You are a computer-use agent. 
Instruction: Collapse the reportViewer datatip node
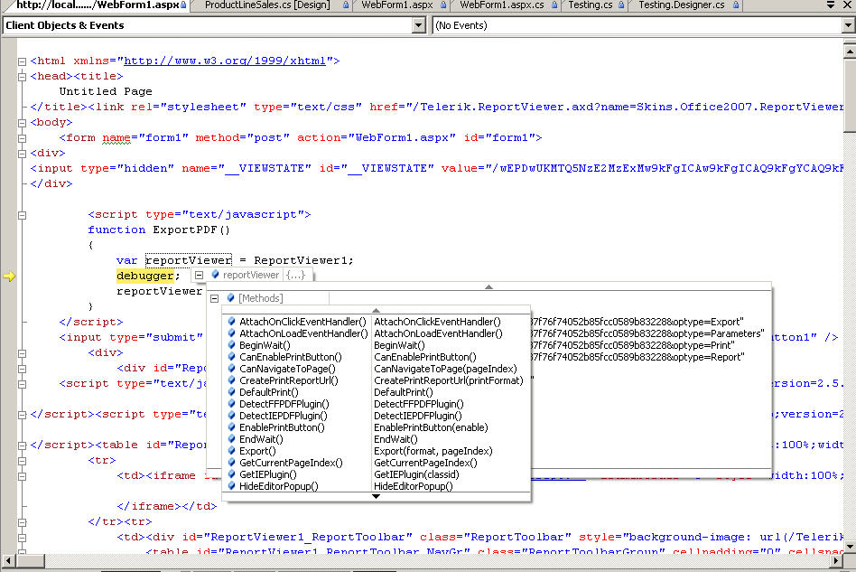200,275
